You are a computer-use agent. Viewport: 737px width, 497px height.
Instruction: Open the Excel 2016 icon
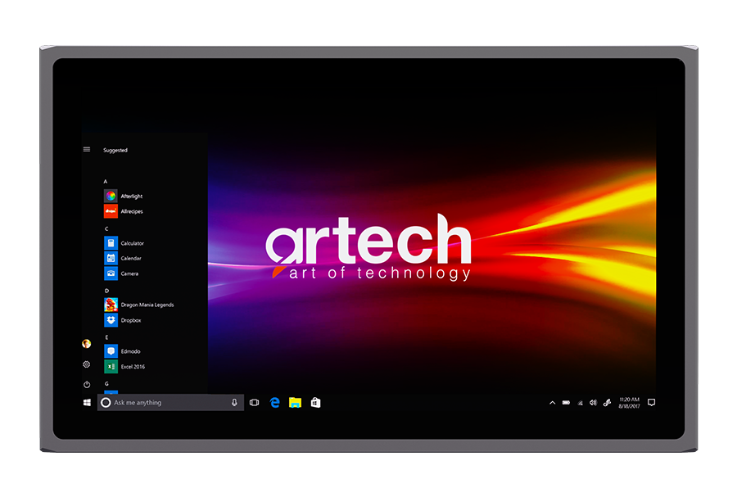[x=111, y=367]
